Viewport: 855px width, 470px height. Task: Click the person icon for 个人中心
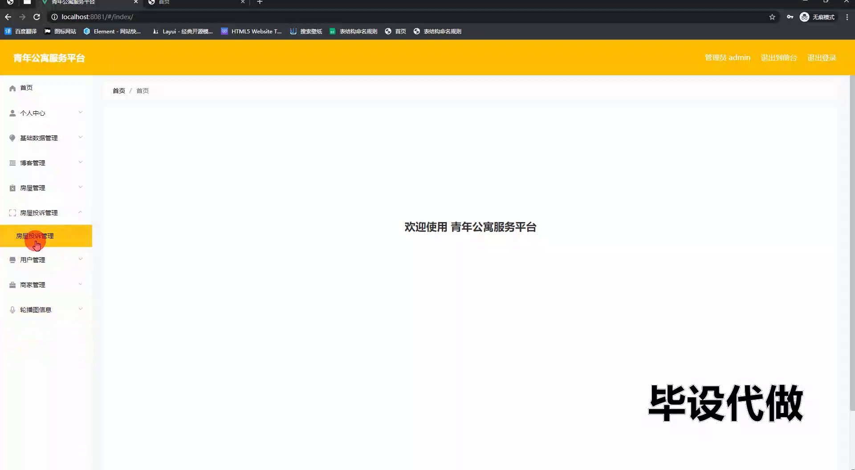coord(12,113)
